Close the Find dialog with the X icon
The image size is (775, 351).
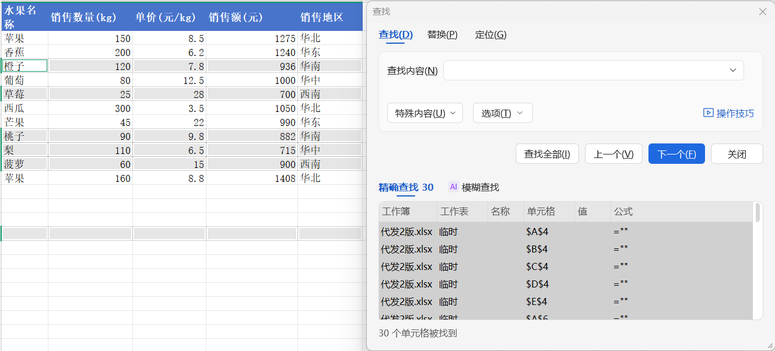click(762, 12)
